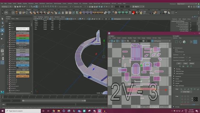Toggle the second checkbox under keep ratio
The height and width of the screenshot is (113, 200).
pos(17,47)
